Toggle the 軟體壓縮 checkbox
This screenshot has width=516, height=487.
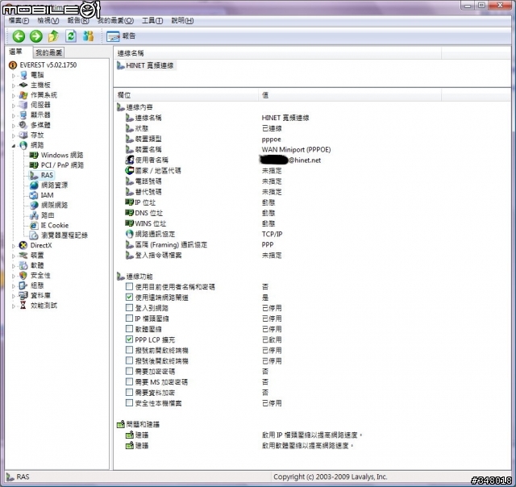pos(129,329)
